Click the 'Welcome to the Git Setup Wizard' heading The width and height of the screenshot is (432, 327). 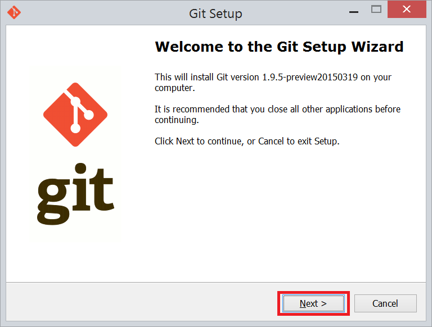(279, 47)
